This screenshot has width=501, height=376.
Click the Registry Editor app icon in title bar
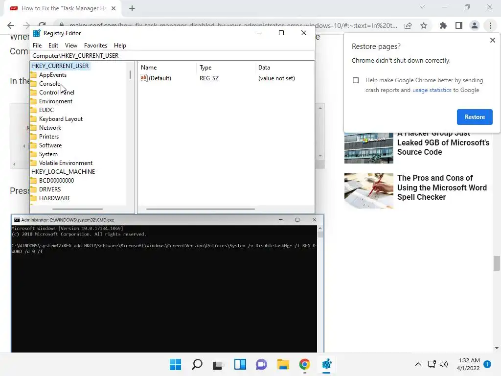point(37,33)
